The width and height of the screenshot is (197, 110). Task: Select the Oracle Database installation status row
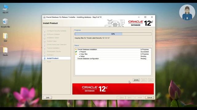pos(113,50)
